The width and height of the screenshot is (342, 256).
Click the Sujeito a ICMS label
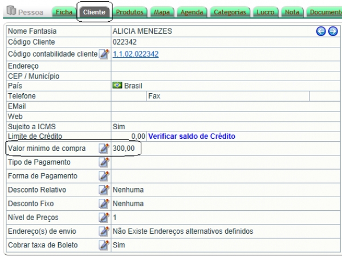[x=32, y=127]
